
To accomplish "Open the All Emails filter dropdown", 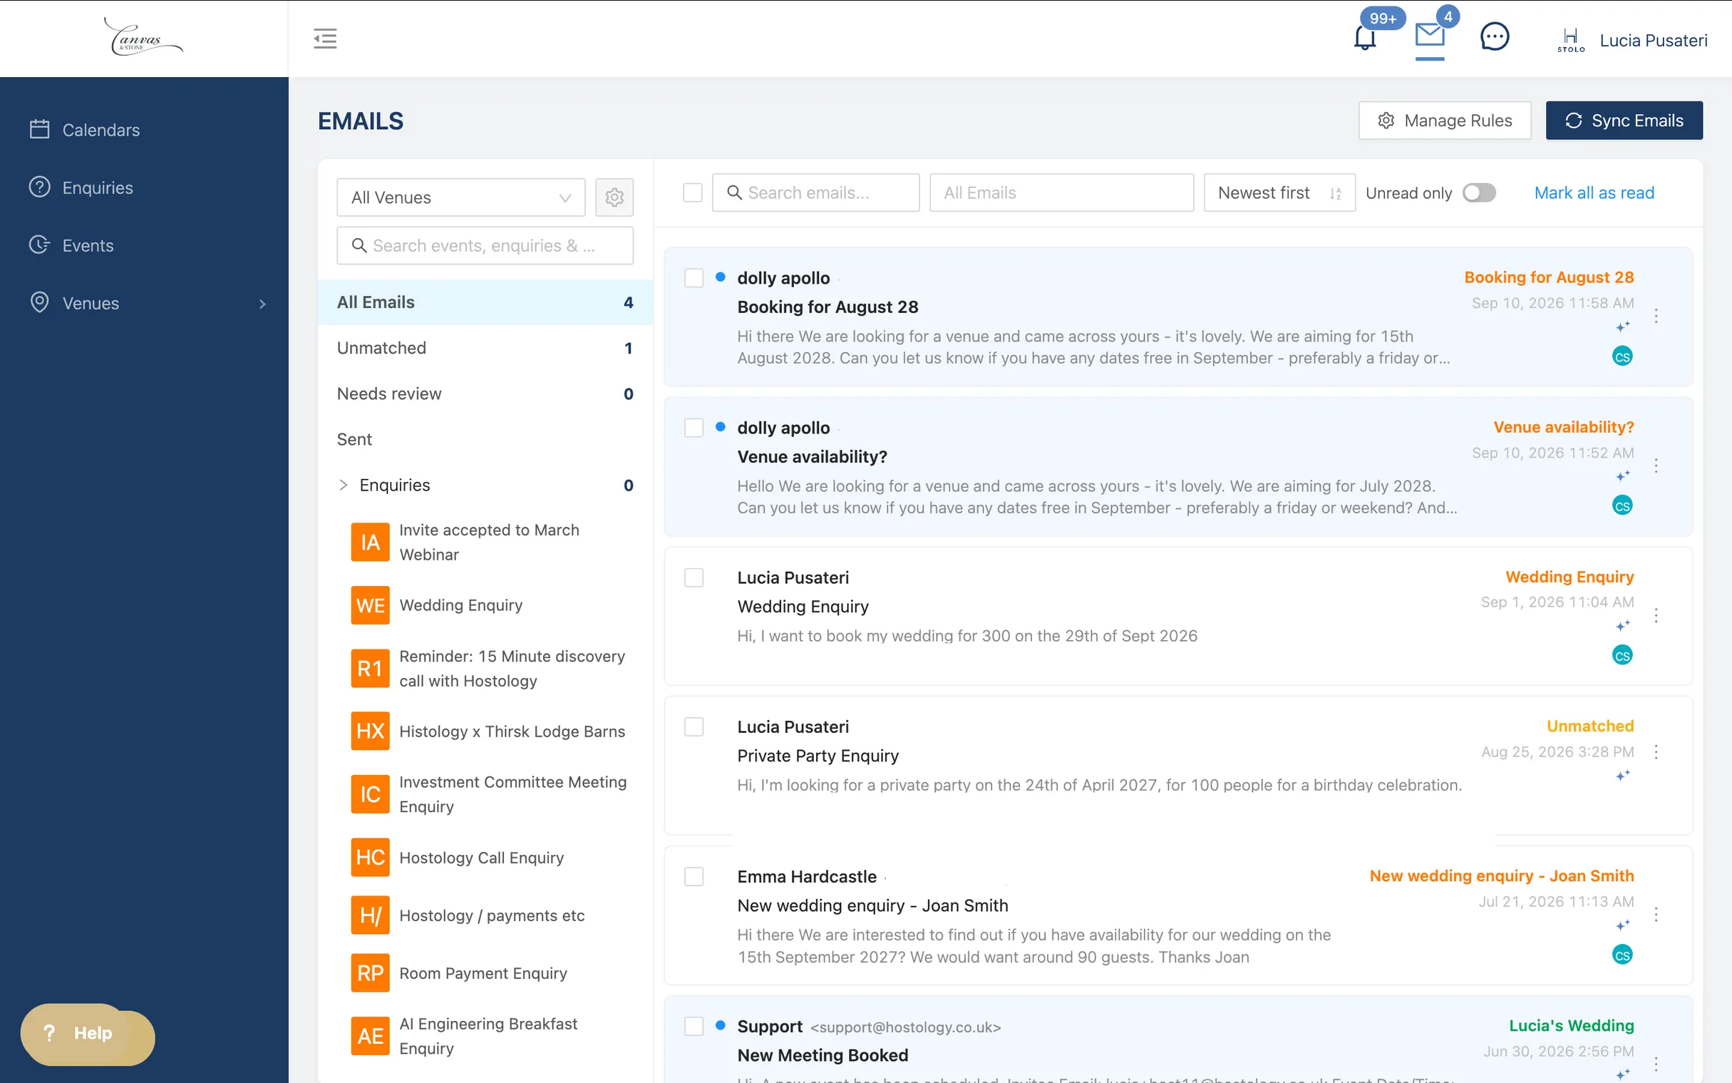I will tap(1061, 193).
